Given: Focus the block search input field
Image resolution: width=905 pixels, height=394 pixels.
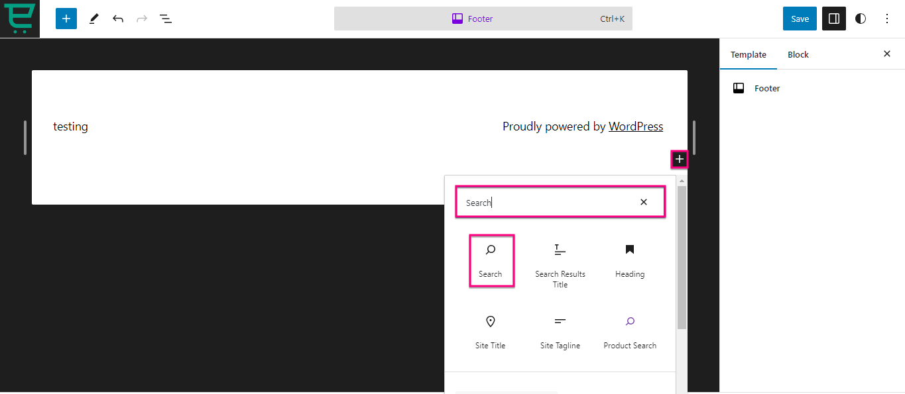Looking at the screenshot, I should click(560, 203).
